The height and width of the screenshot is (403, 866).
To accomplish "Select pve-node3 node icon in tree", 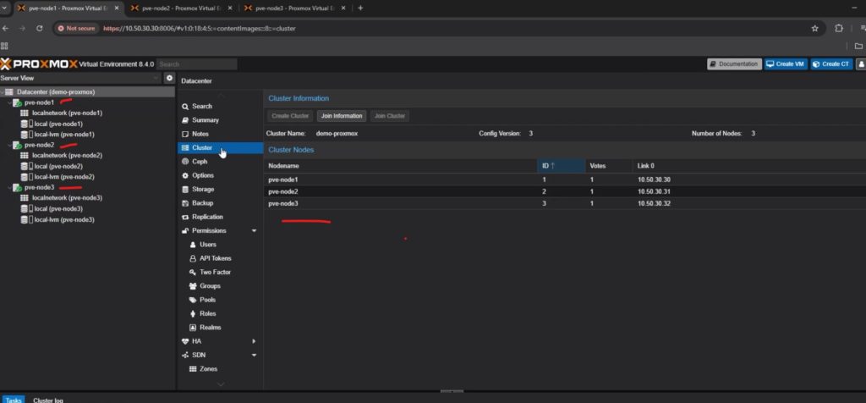I will tap(18, 188).
